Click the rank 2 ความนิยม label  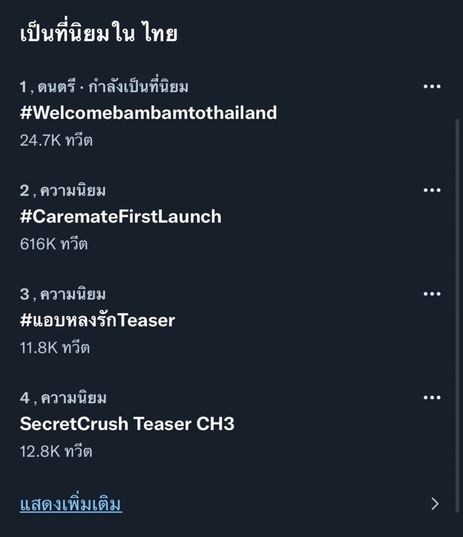pyautogui.click(x=72, y=190)
